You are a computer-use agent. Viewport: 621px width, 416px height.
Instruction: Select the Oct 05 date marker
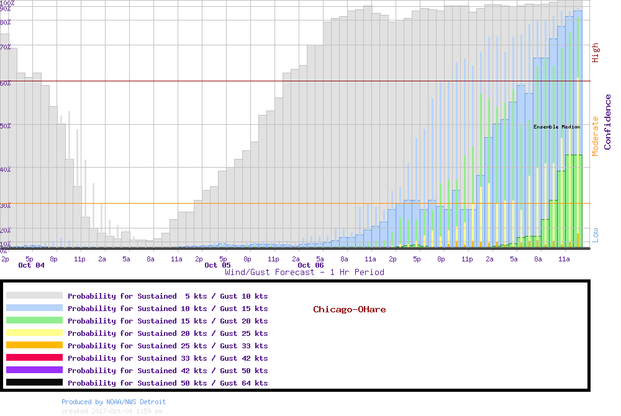(x=217, y=265)
